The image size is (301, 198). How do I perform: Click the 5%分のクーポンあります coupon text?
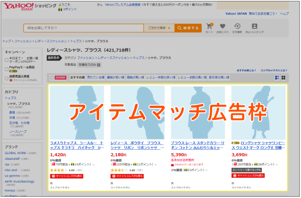point(189,165)
